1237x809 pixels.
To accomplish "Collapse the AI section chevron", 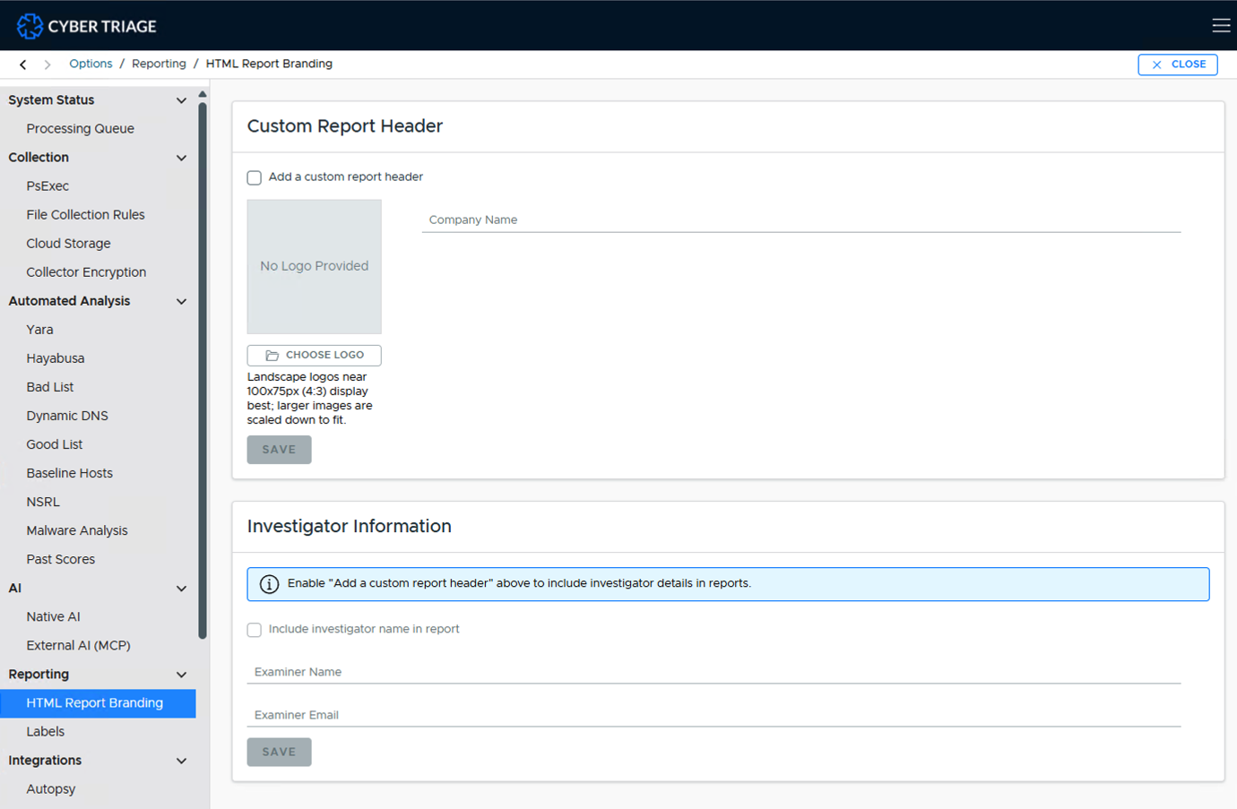I will pos(181,589).
